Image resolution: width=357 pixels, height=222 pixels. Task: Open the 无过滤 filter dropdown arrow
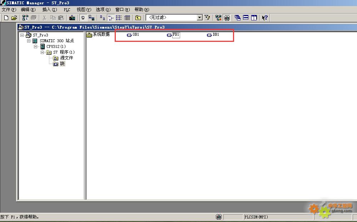click(200, 18)
